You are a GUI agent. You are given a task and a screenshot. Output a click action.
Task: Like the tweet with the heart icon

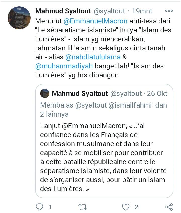(126, 207)
